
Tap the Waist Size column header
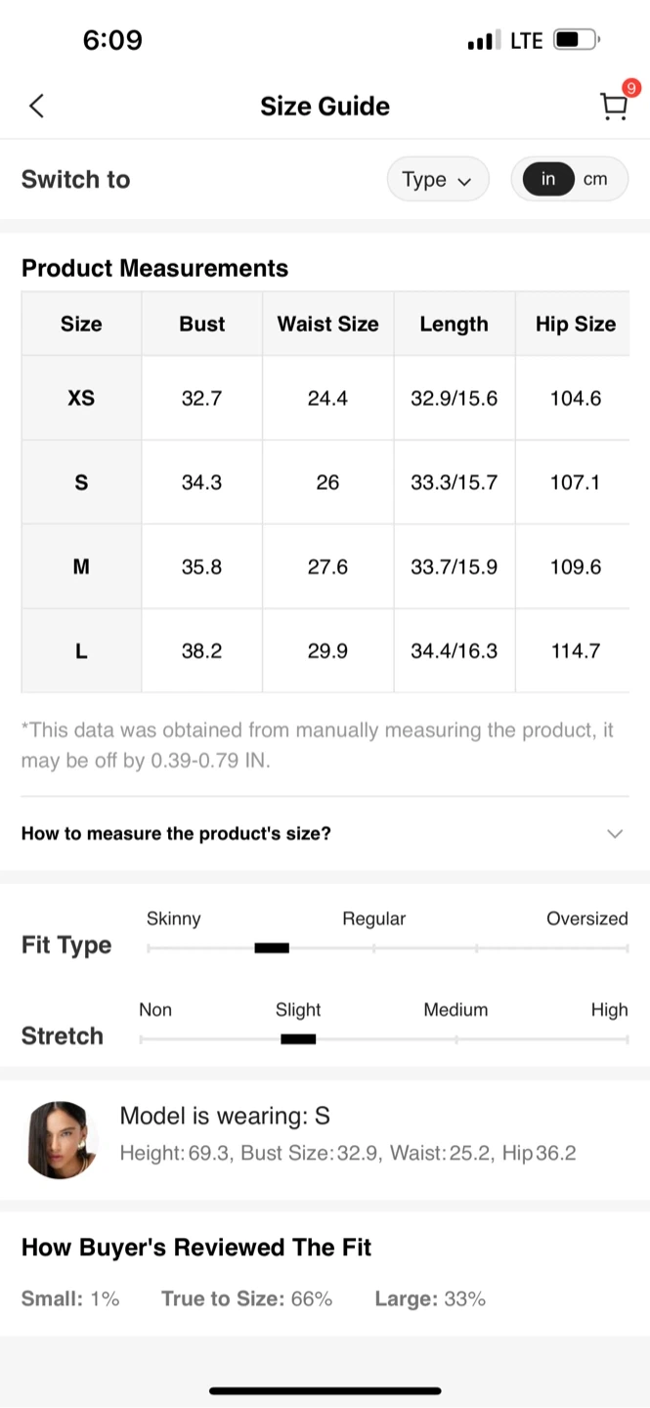click(x=327, y=324)
